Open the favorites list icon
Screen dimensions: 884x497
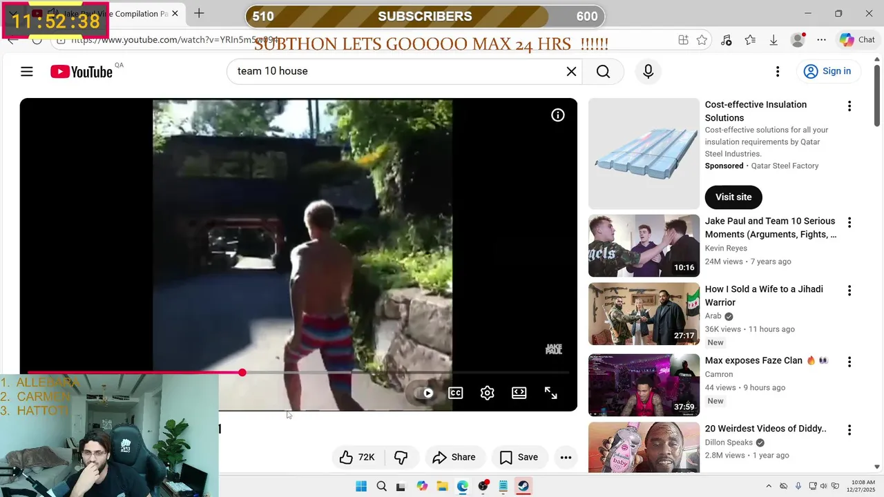[x=750, y=40]
